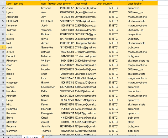
Task: Select the firstname cell Christopher
Action: [48, 87]
